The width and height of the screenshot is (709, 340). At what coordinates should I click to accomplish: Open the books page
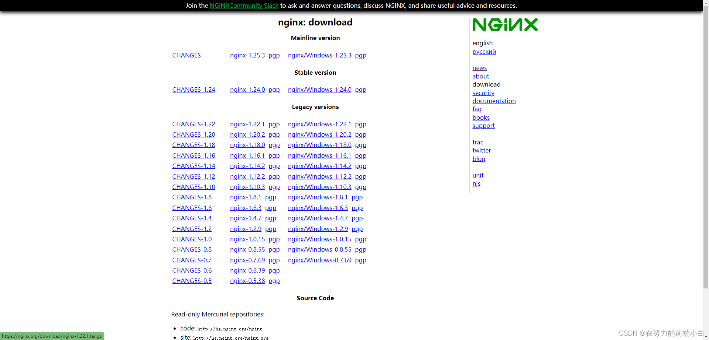tap(481, 118)
